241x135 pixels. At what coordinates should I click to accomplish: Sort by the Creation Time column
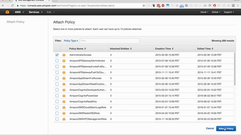164,49
